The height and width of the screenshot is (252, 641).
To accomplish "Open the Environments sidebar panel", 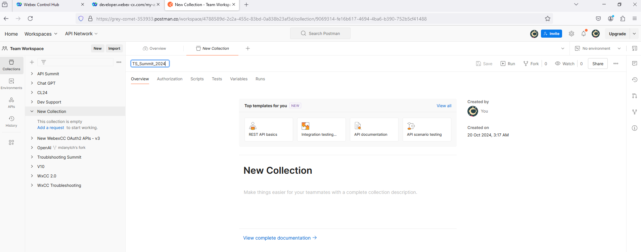I will (x=11, y=84).
